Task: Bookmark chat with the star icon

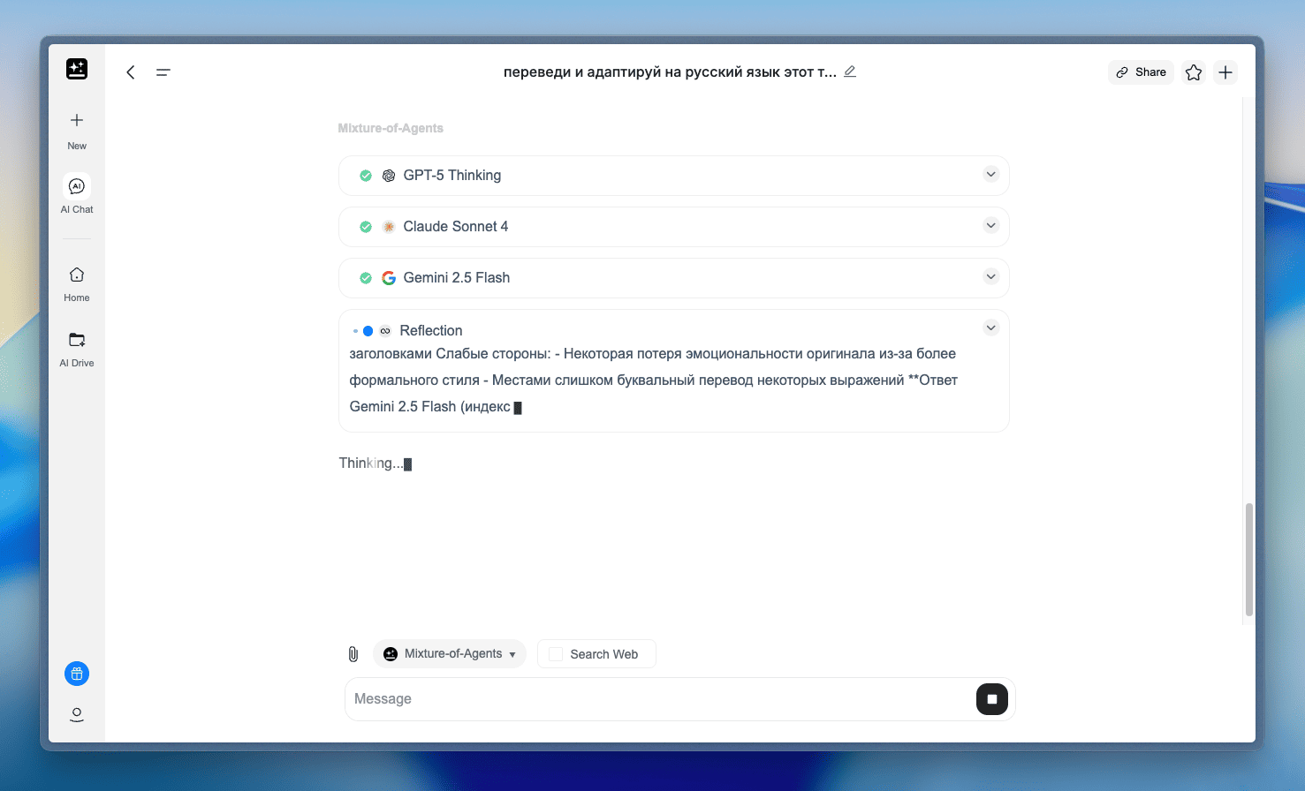Action: pos(1194,72)
